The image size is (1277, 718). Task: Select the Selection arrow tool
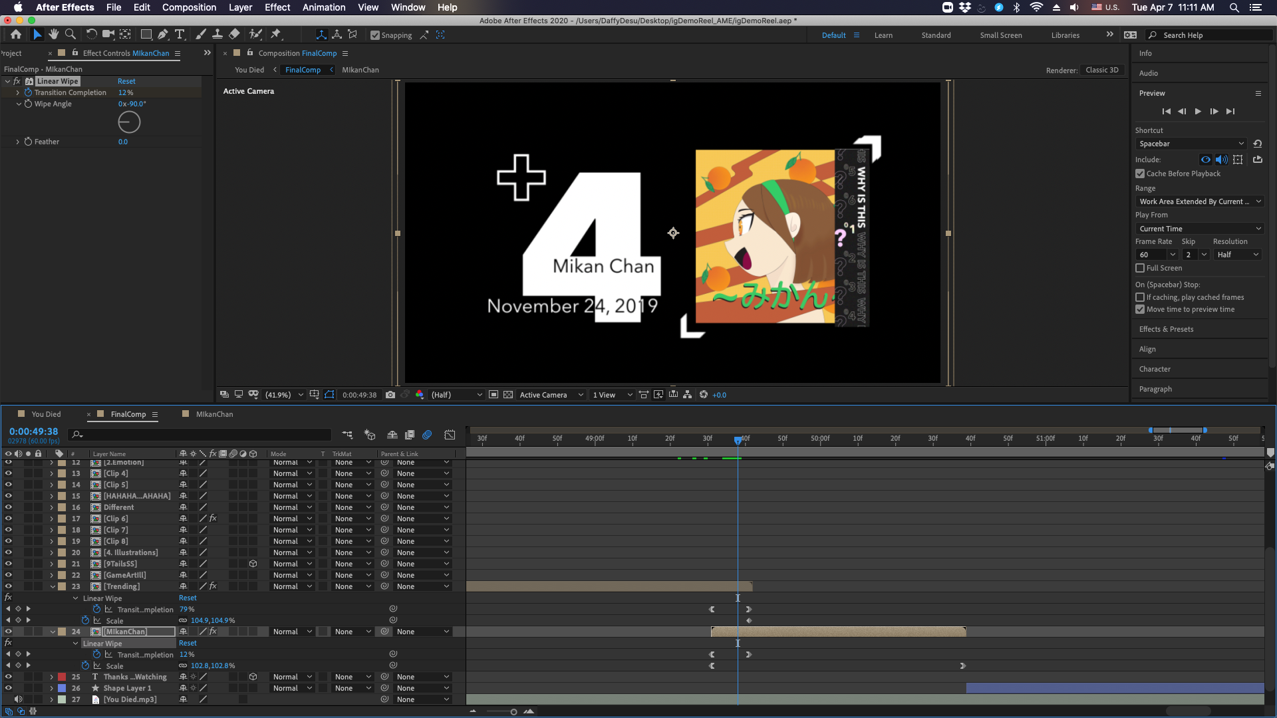coord(37,35)
